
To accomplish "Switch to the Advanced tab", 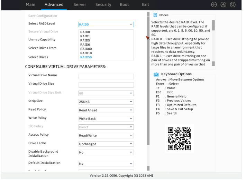I will click(x=55, y=4).
